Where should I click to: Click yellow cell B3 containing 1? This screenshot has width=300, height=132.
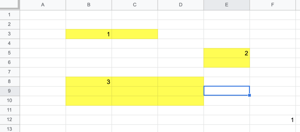point(89,34)
